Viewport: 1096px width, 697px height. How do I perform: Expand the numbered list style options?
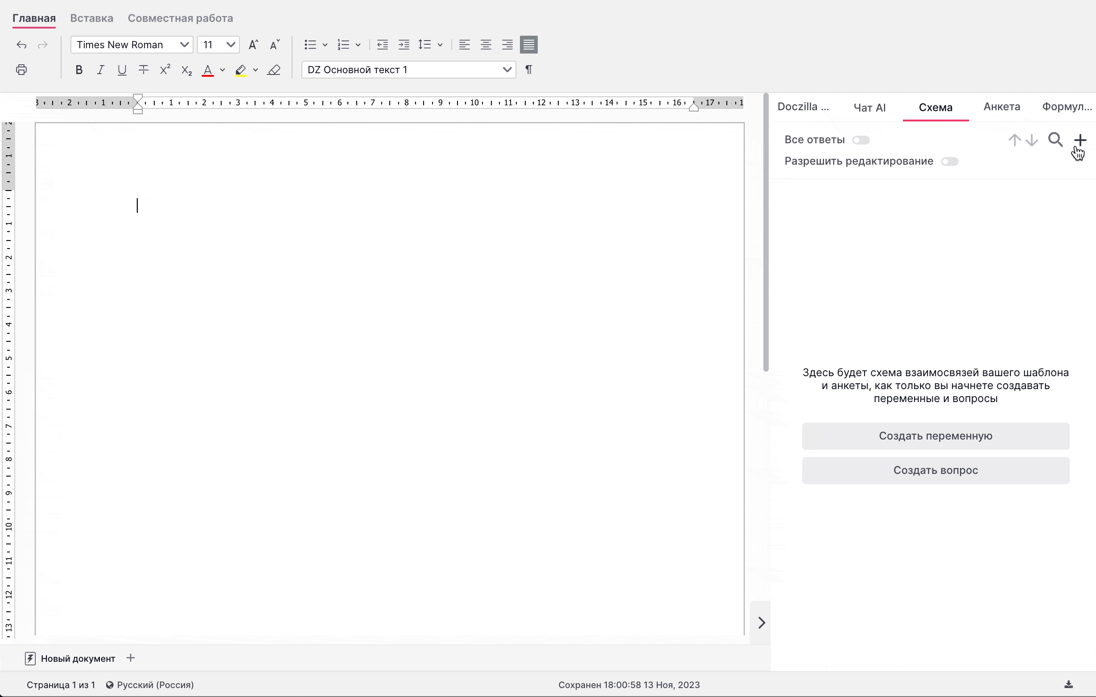coord(358,45)
